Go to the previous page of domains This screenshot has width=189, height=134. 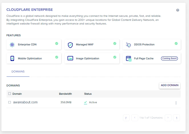point(135,118)
